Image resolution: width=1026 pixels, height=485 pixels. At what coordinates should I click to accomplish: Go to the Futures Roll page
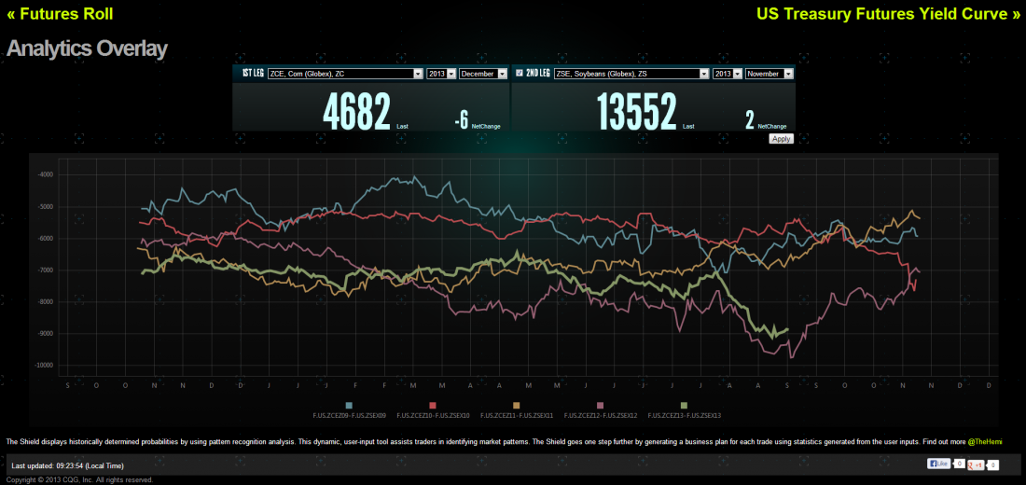(x=60, y=14)
